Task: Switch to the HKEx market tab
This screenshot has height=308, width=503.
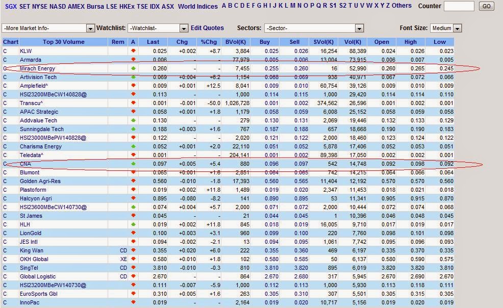Action: click(x=127, y=6)
